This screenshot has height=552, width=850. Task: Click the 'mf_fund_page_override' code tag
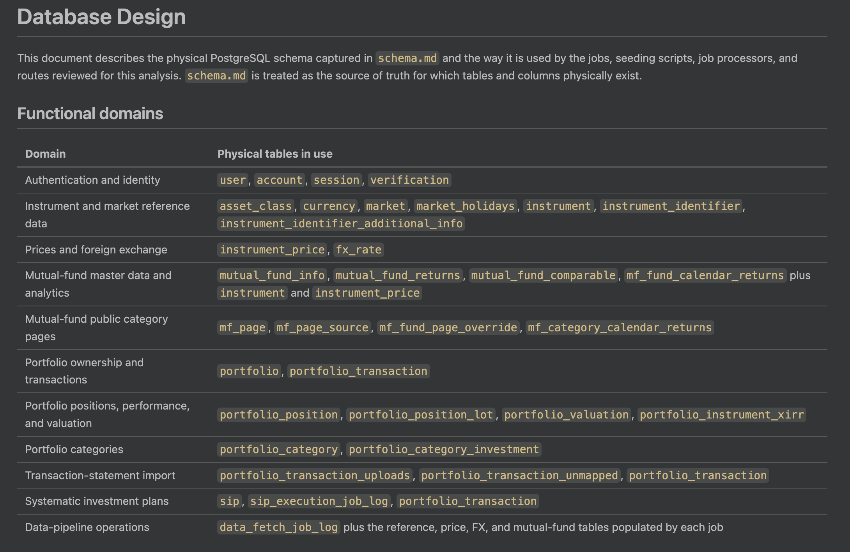[448, 327]
